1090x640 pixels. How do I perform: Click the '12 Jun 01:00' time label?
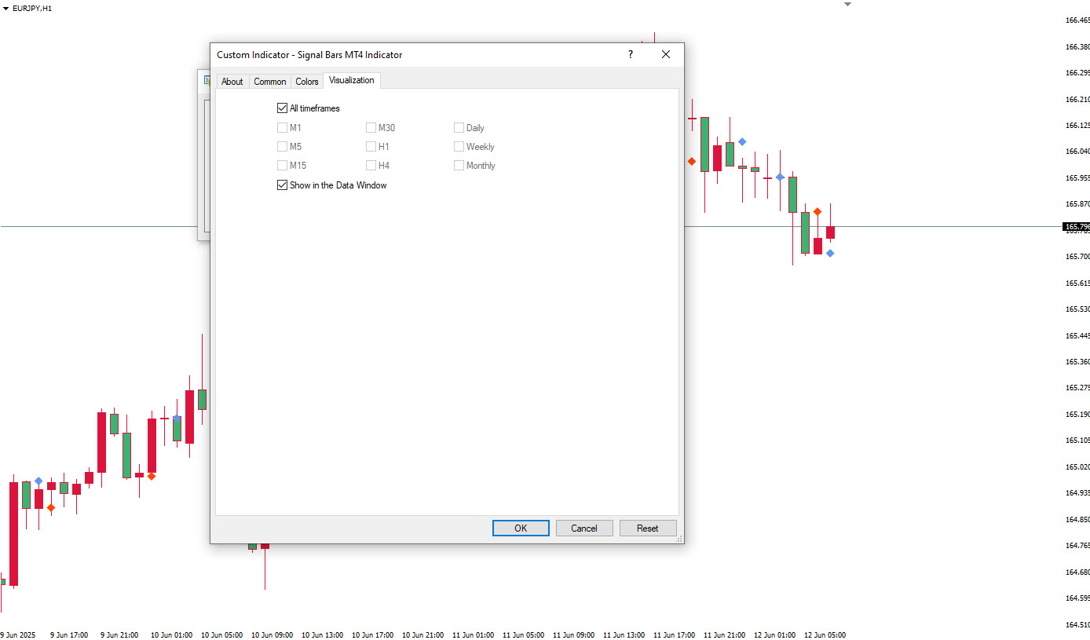pyautogui.click(x=774, y=635)
